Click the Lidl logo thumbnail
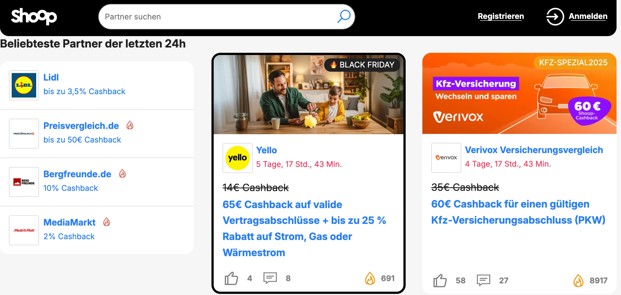Image resolution: width=621 pixels, height=295 pixels. click(24, 85)
